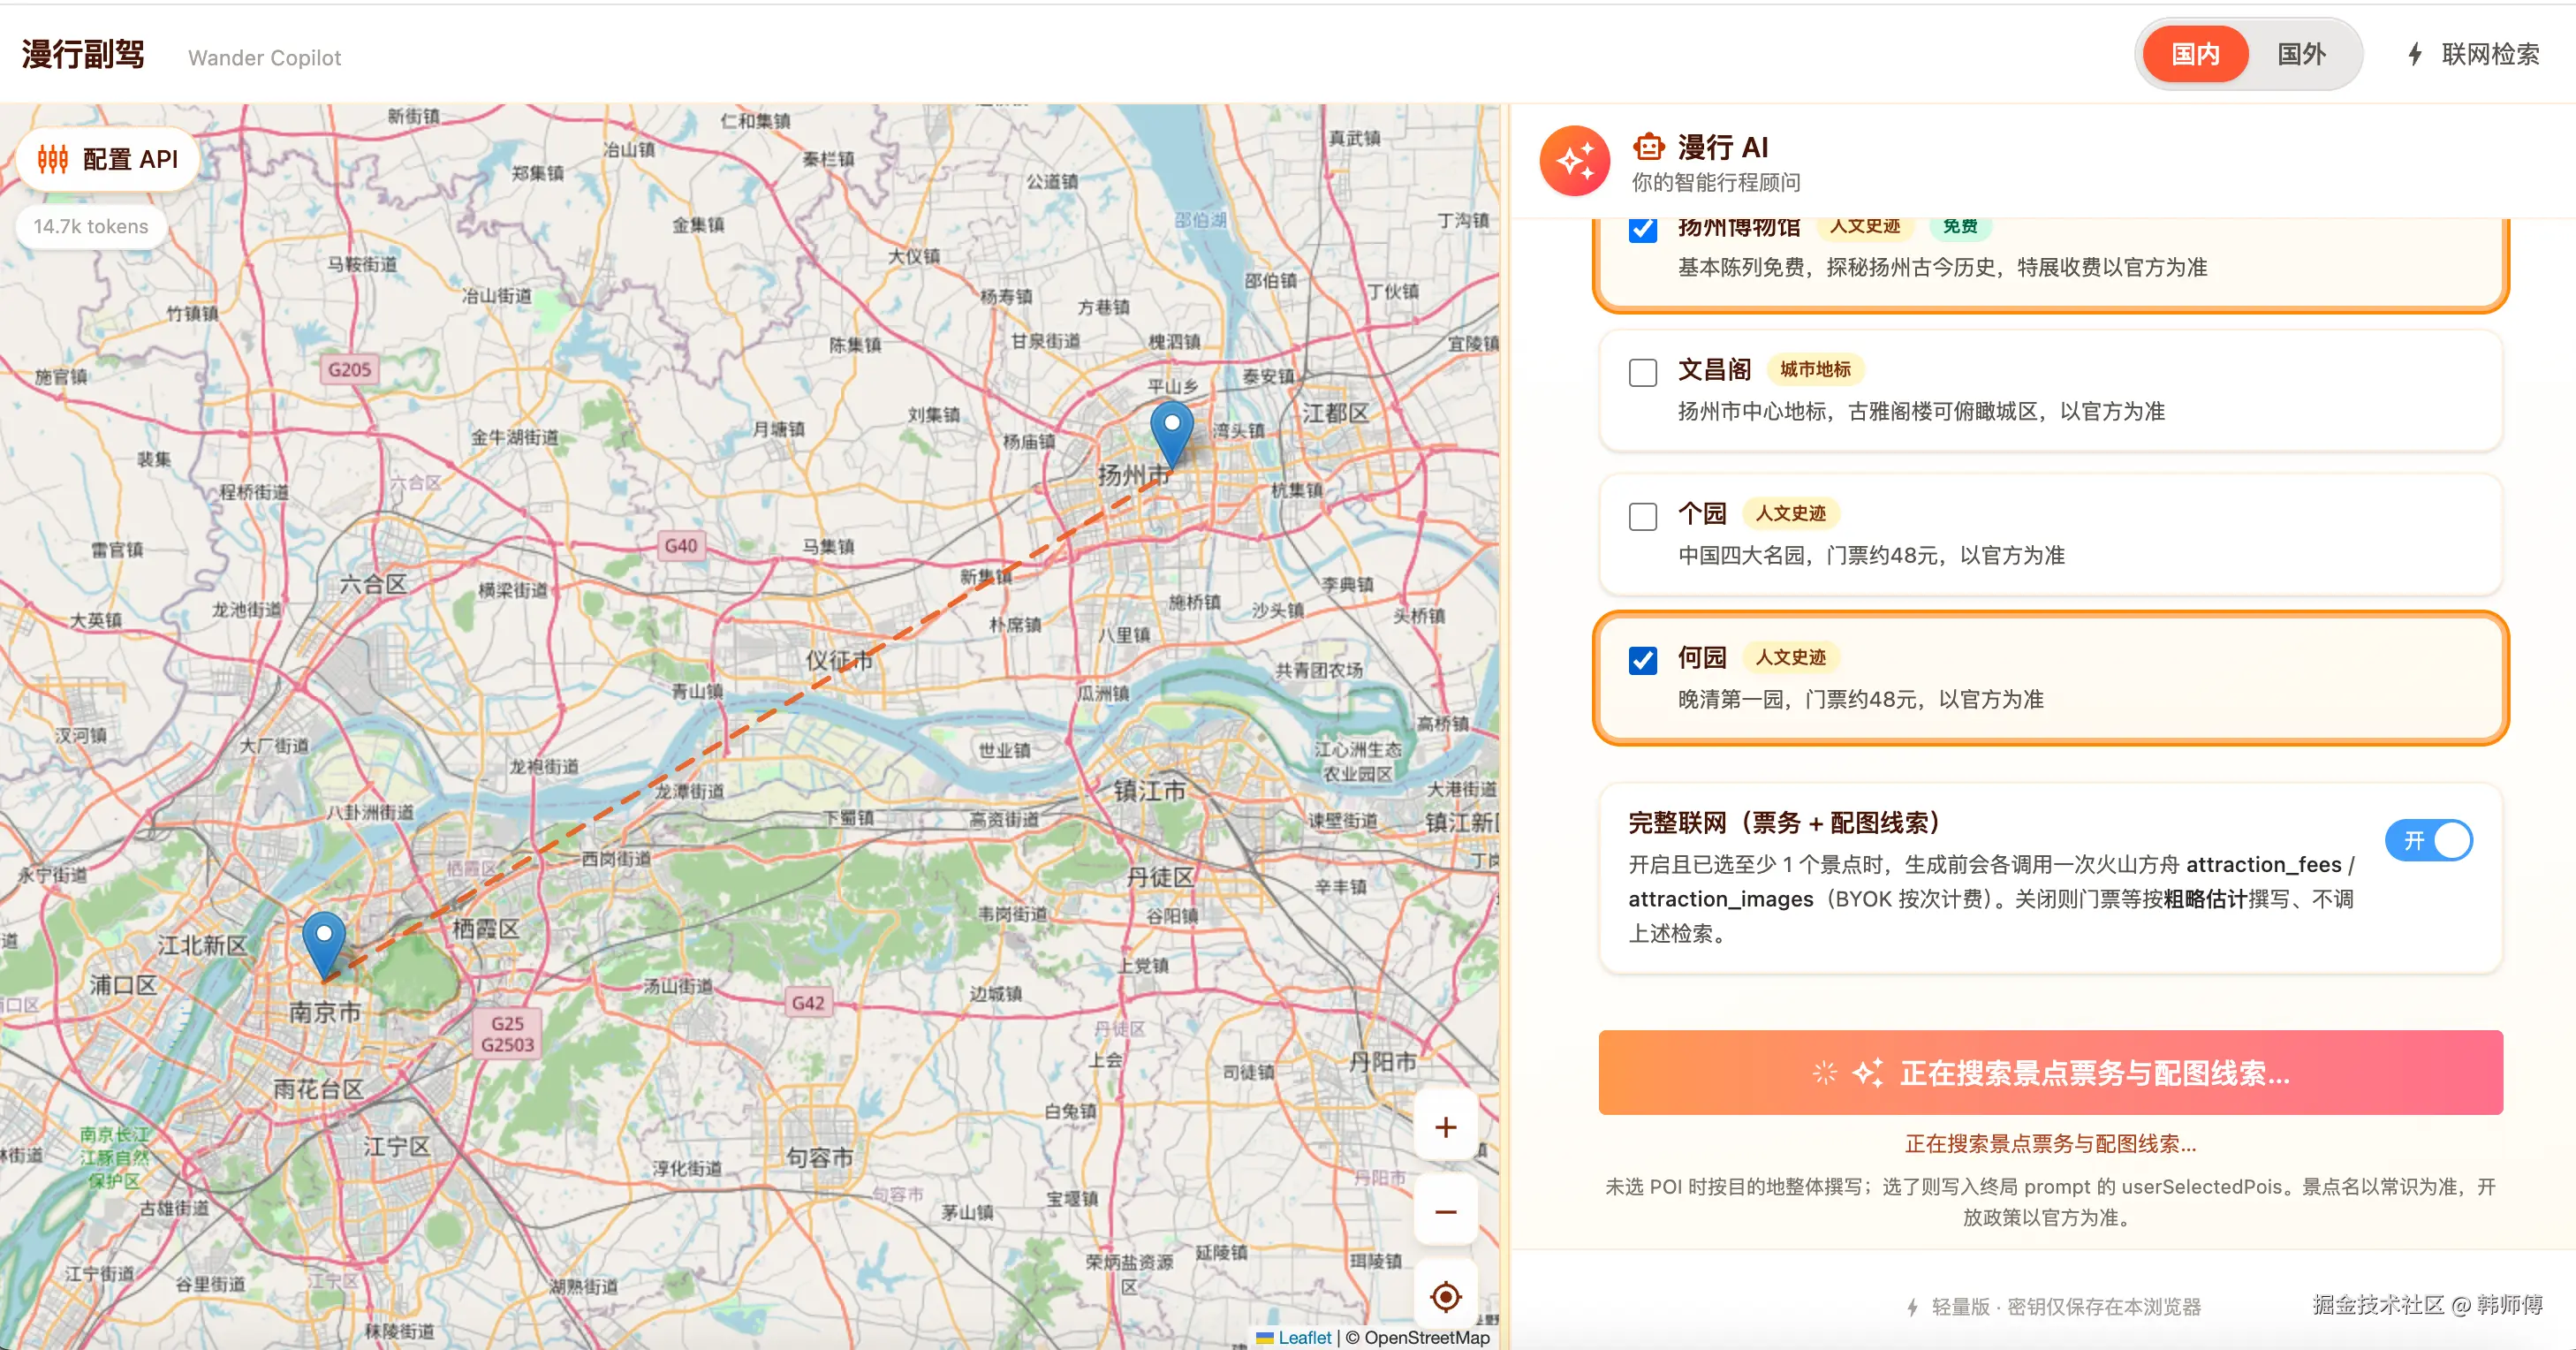The image size is (2576, 1350).
Task: Zoom out of the map with minus
Action: tap(1445, 1212)
